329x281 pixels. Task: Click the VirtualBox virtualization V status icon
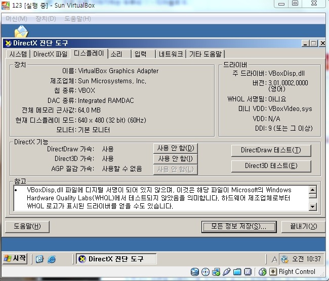point(248,272)
